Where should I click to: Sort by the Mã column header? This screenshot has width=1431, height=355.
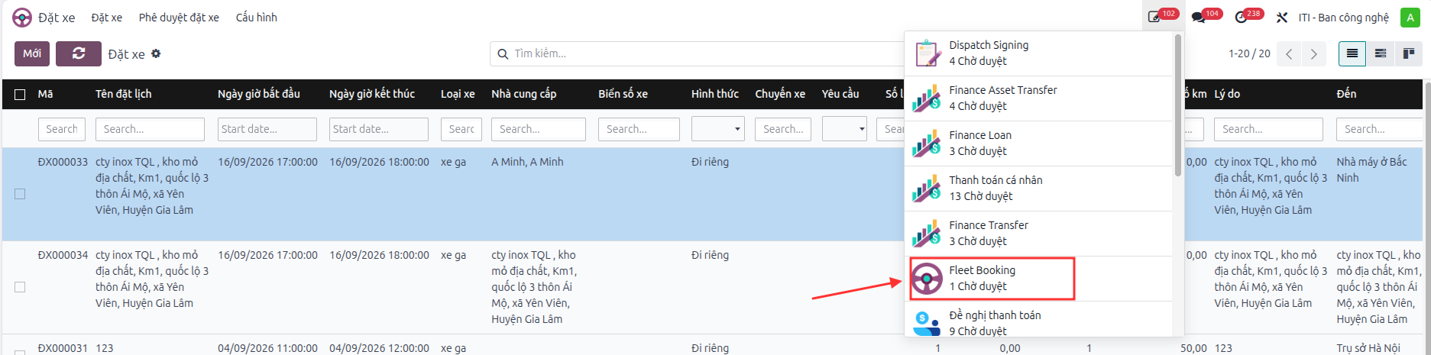pyautogui.click(x=46, y=94)
